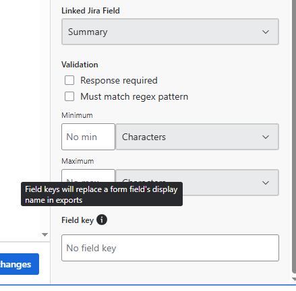Click the Maximum value input field
Image resolution: width=296 pixels, height=291 pixels.
88,176
